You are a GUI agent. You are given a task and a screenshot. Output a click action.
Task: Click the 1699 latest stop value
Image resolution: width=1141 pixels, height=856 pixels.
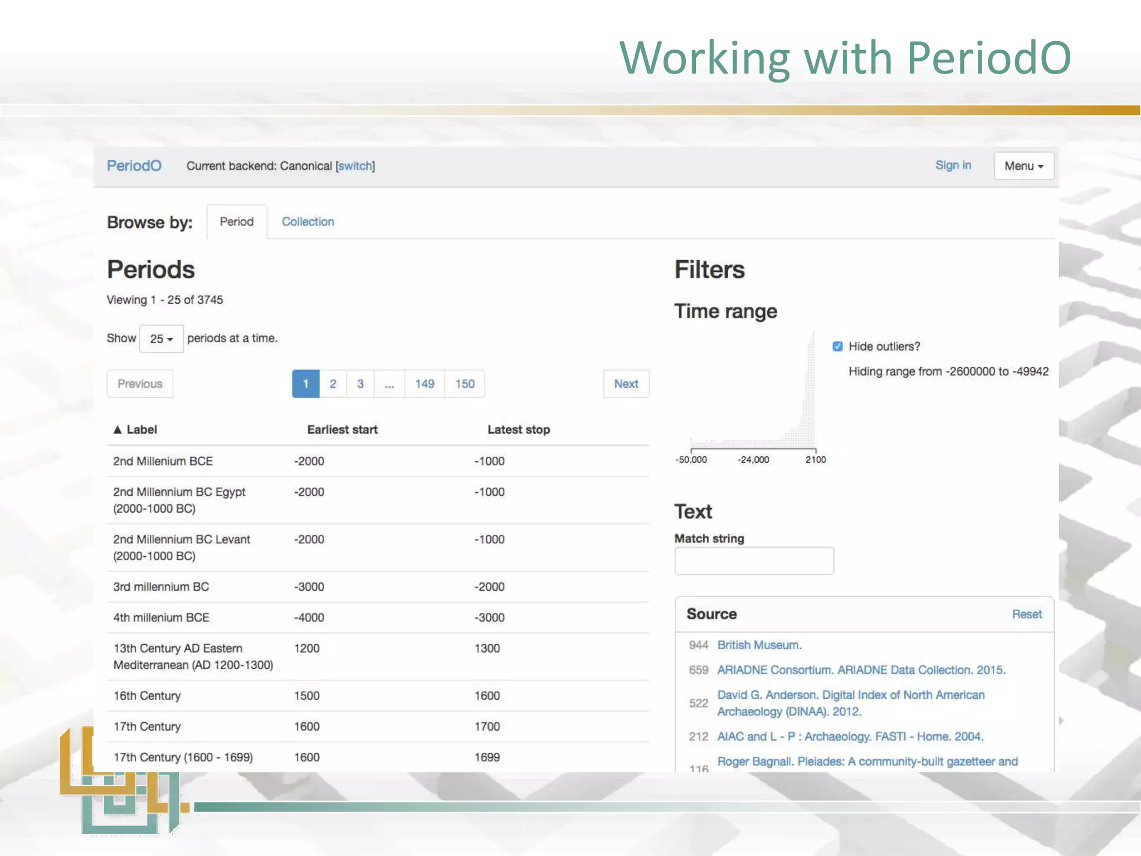(x=487, y=757)
